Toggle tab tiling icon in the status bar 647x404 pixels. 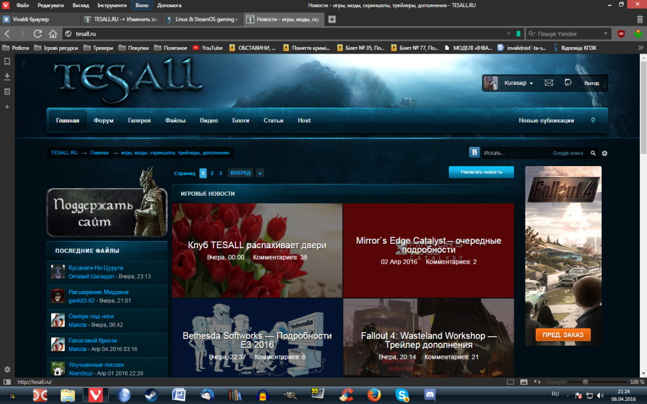(x=510, y=382)
